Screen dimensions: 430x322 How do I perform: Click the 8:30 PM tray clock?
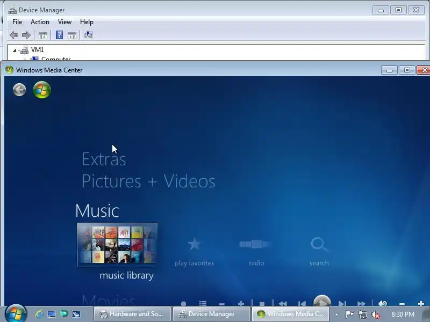coord(403,314)
